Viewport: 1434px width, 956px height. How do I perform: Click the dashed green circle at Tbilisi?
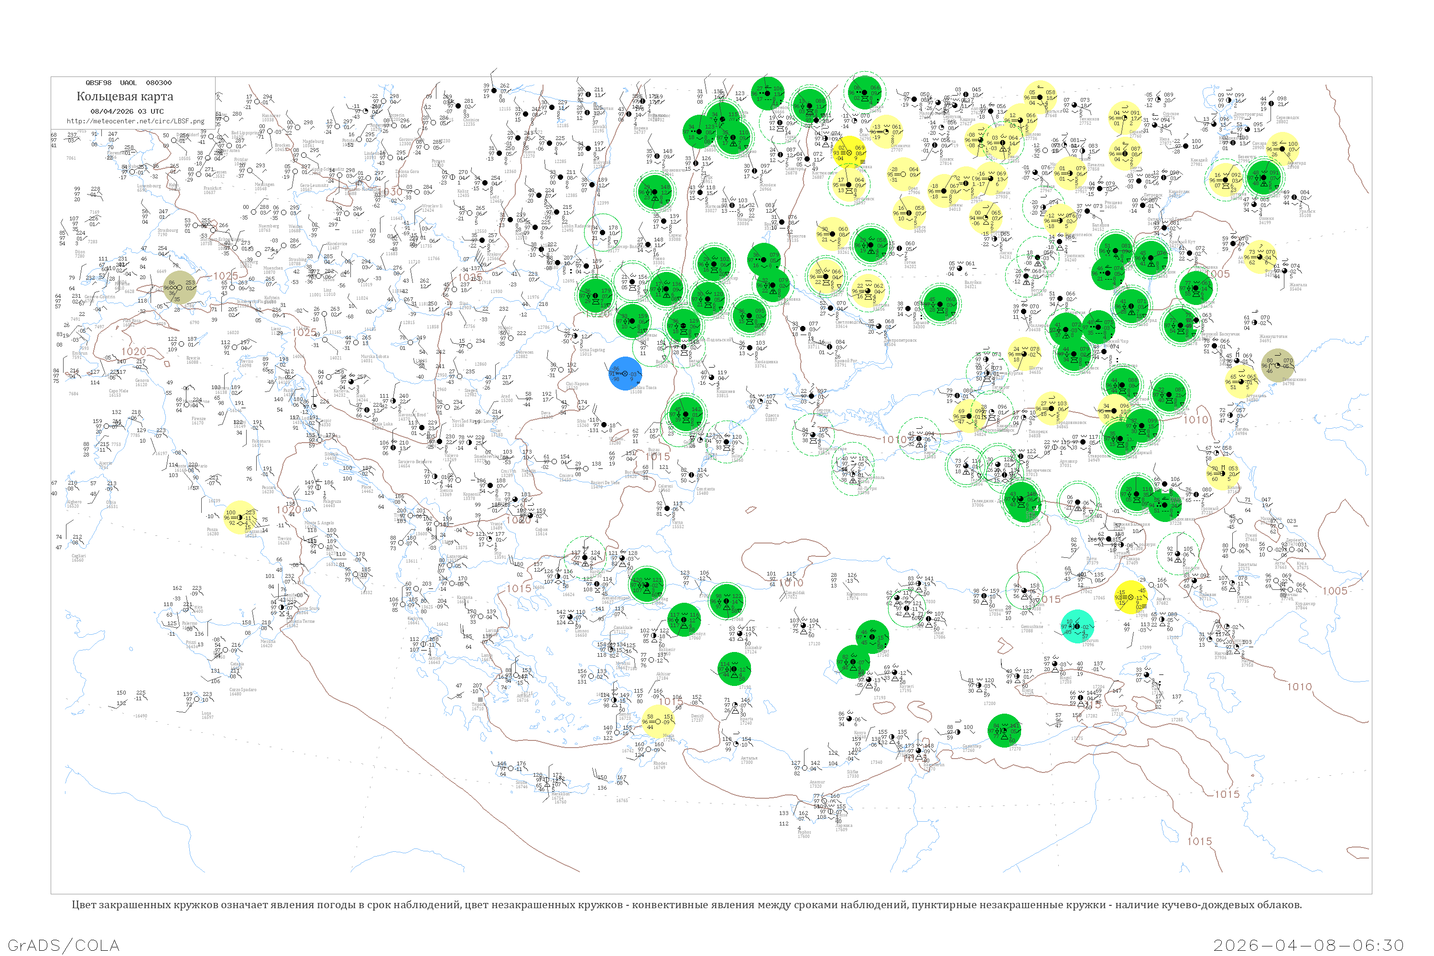pos(1178,553)
